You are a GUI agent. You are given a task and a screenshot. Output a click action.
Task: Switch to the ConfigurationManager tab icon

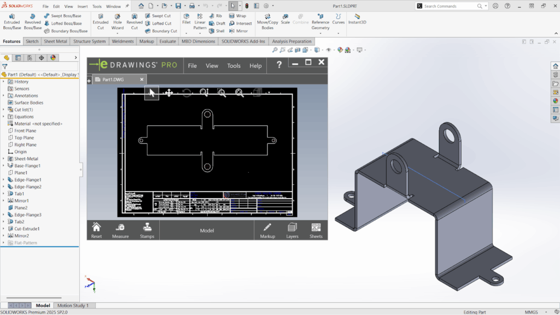(30, 57)
